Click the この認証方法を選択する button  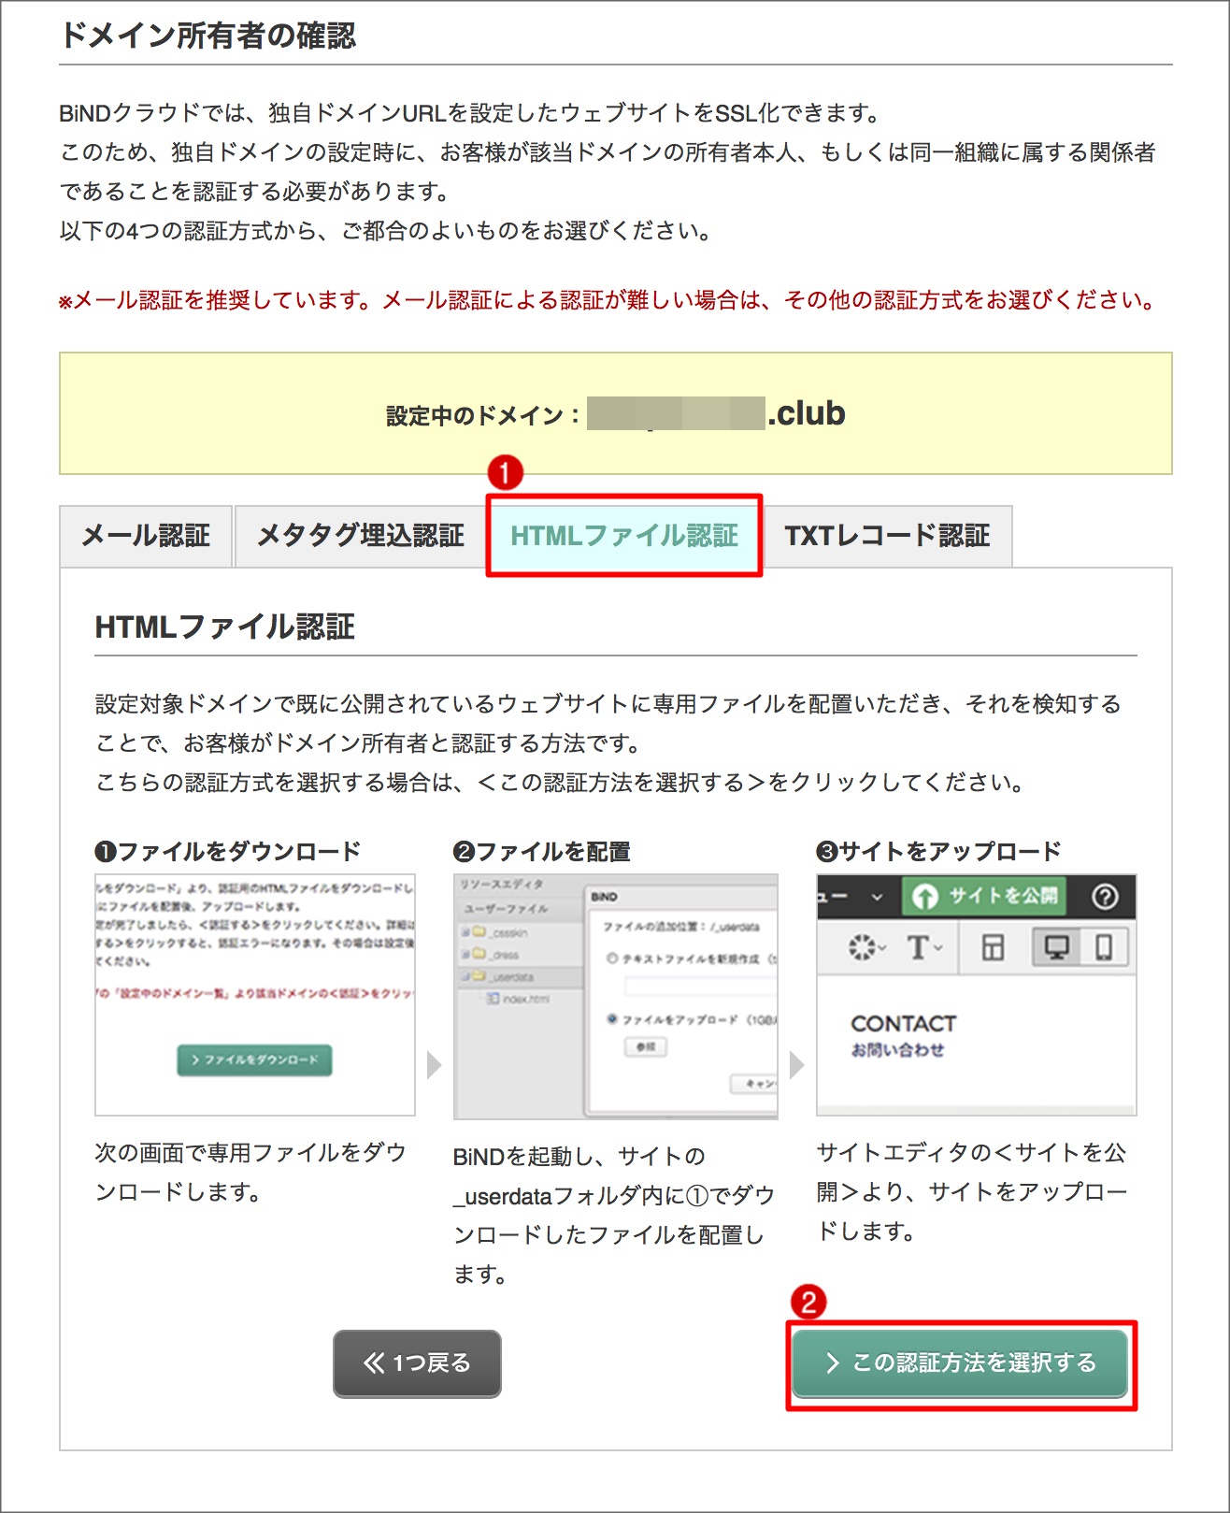(960, 1363)
